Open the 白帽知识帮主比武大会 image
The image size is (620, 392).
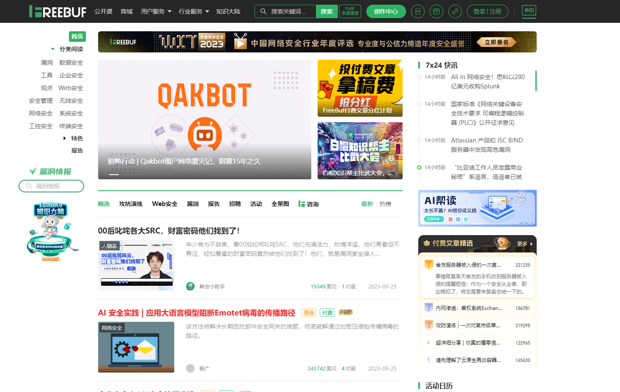pyautogui.click(x=360, y=151)
